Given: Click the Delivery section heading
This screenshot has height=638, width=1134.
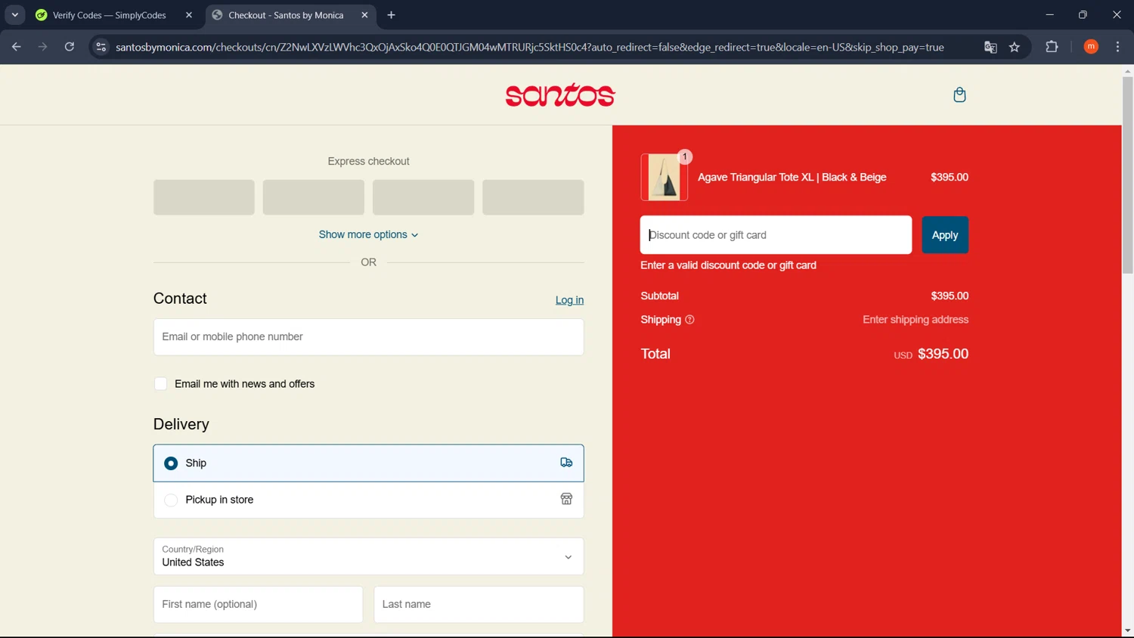Looking at the screenshot, I should (x=181, y=424).
